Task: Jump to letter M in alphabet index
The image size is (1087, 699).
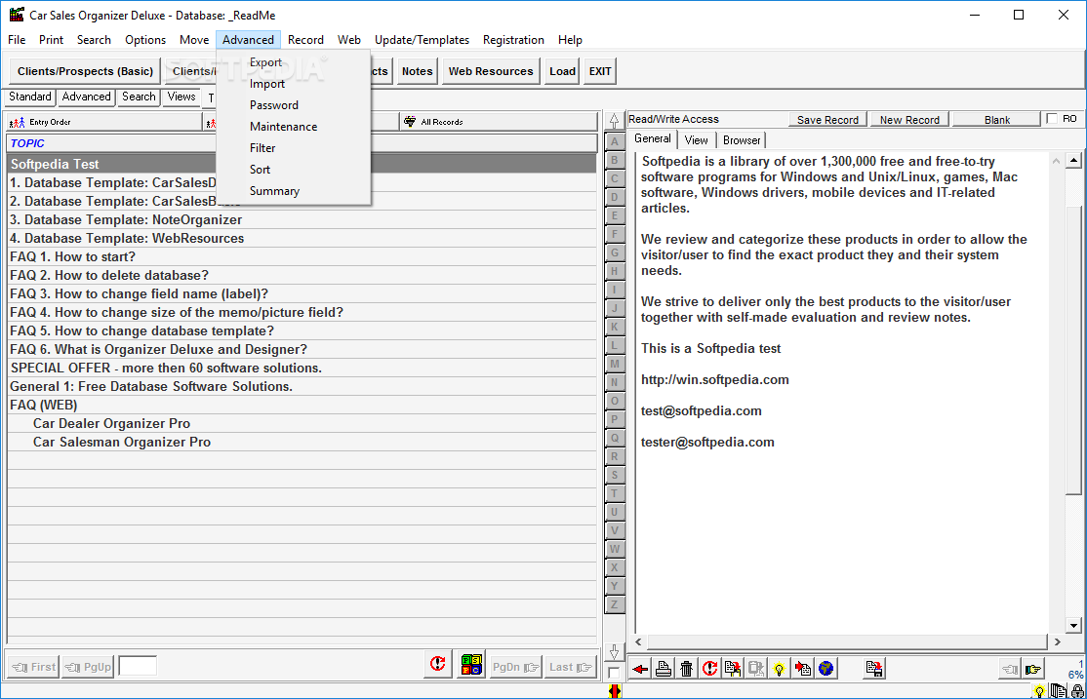Action: pos(614,364)
